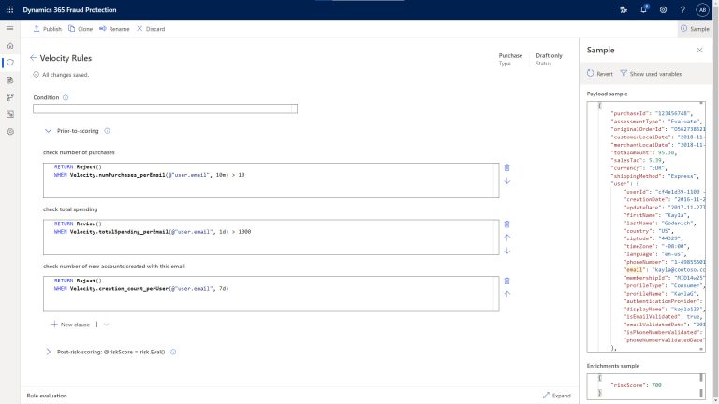Viewport: 719px width, 404px height.
Task: Open the AB account avatar
Action: click(x=702, y=9)
